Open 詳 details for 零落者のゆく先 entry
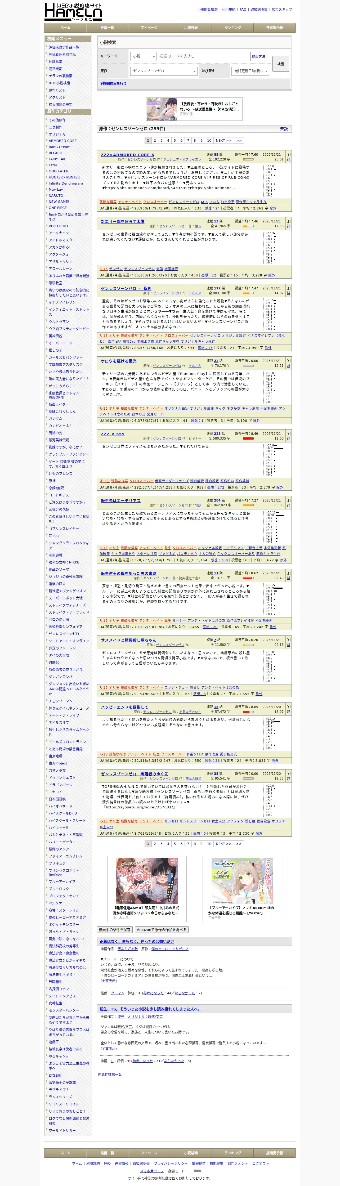 click(x=288, y=778)
